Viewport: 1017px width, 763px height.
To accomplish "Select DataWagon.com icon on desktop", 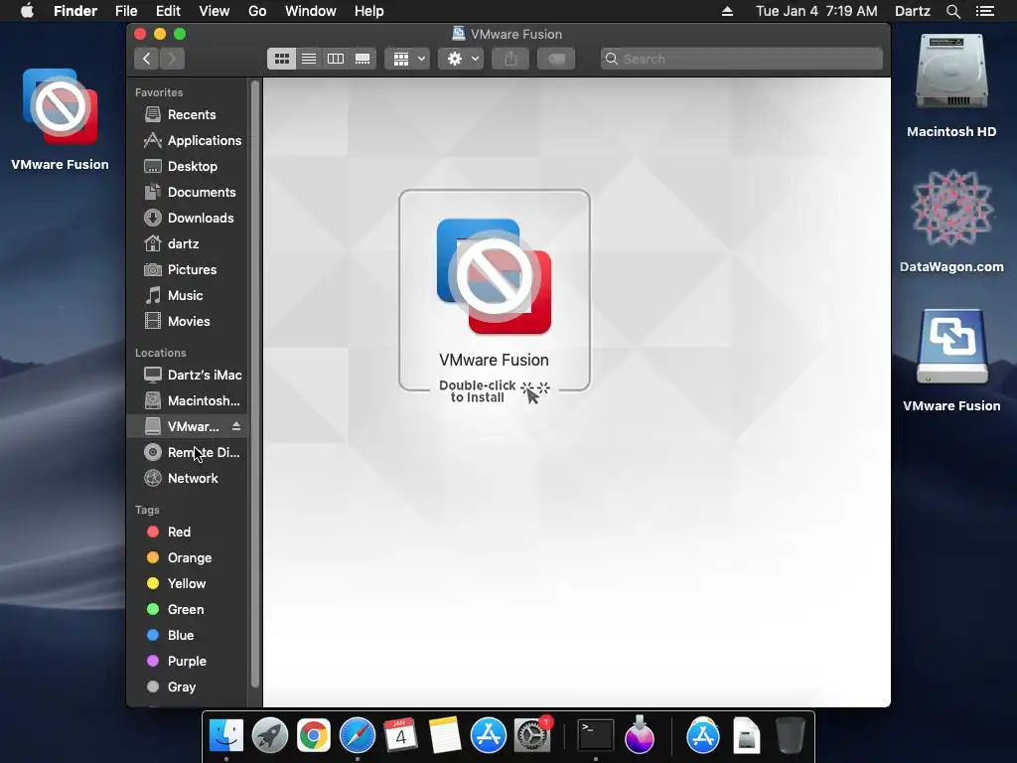I will tap(951, 209).
